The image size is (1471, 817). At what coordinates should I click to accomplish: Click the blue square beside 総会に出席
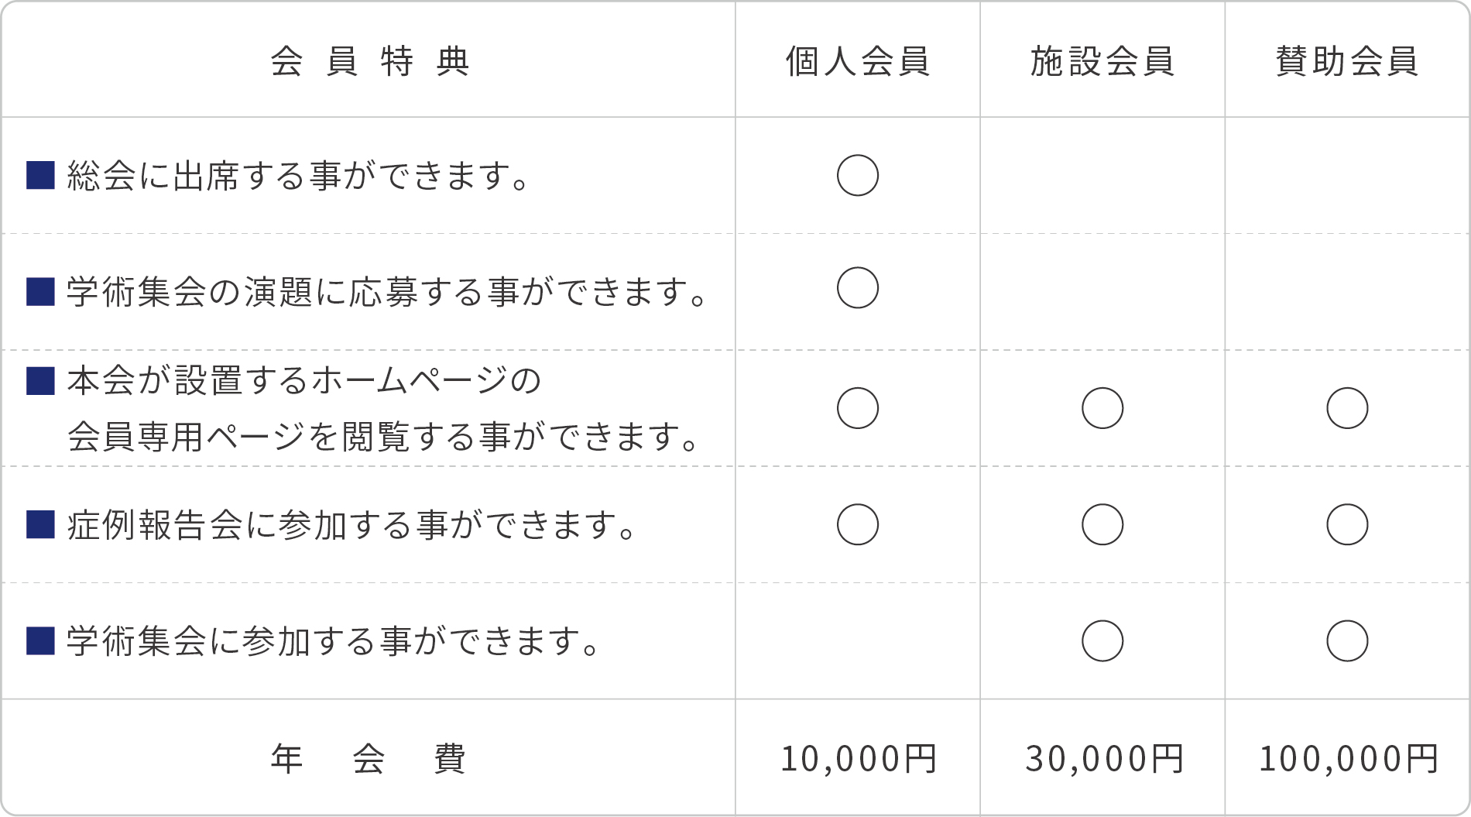40,176
